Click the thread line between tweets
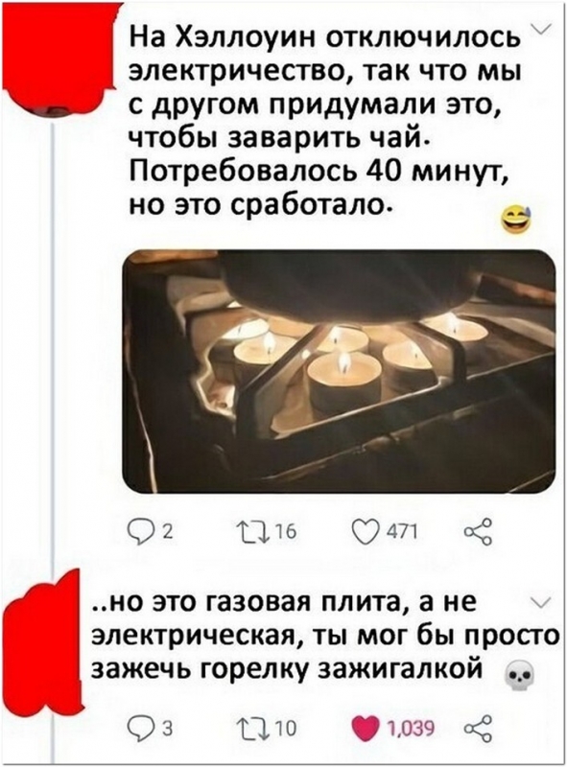Screen dimensions: 567x767 click(54, 342)
